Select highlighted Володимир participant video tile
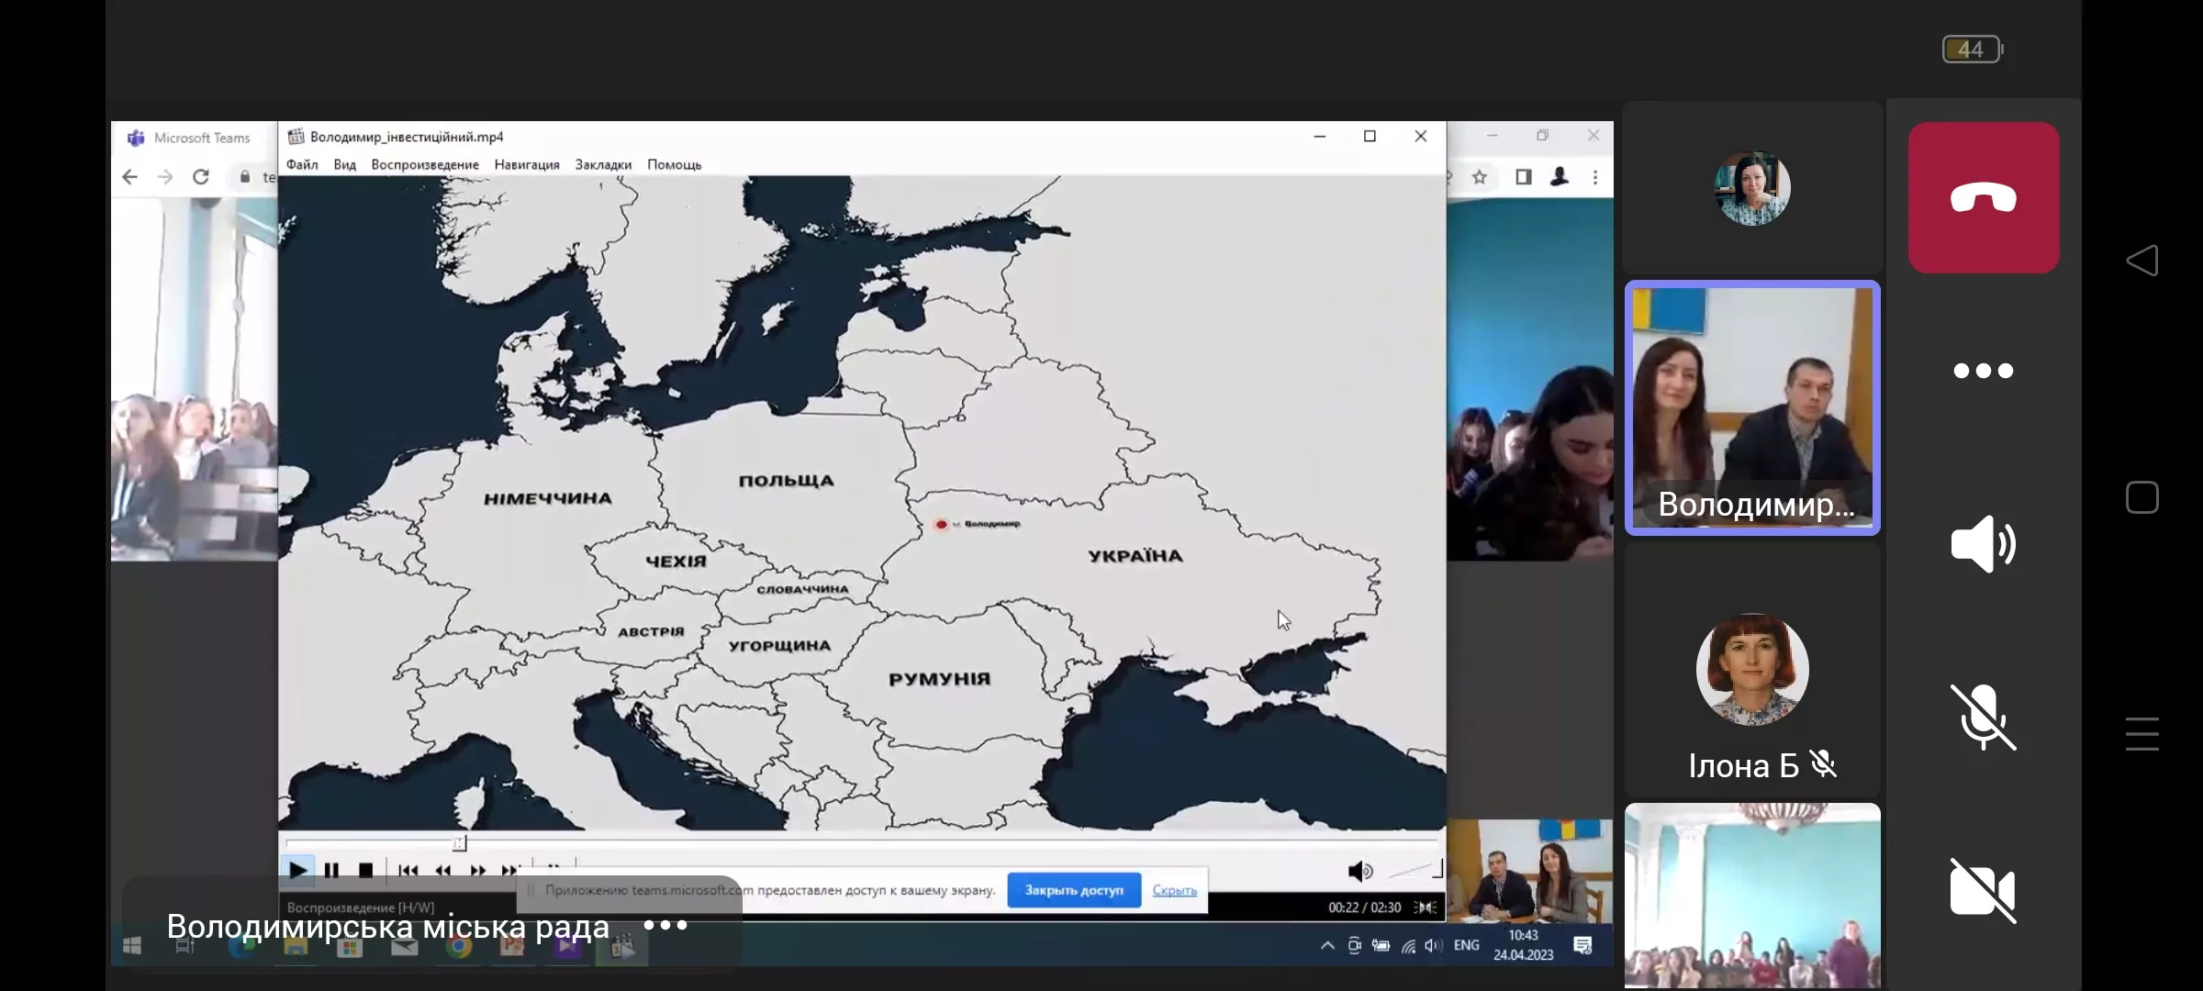Screen dimensions: 2203x991 click(1751, 407)
